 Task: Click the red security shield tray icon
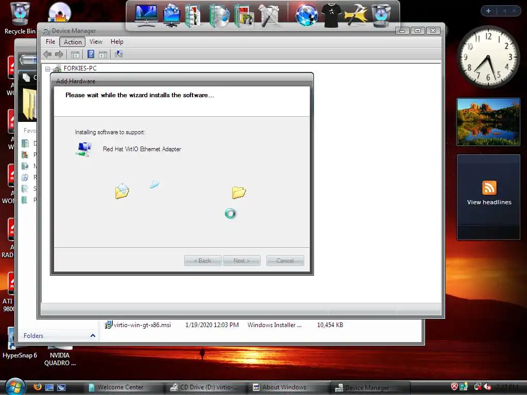454,387
